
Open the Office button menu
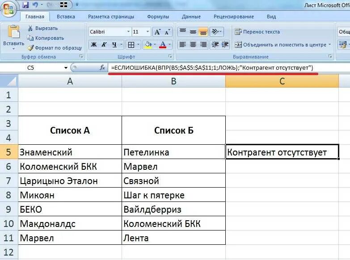8,9
